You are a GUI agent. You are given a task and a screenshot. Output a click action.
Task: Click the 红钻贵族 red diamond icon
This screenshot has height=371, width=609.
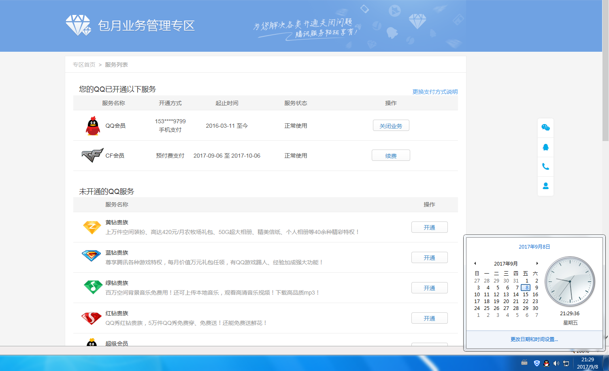point(92,318)
